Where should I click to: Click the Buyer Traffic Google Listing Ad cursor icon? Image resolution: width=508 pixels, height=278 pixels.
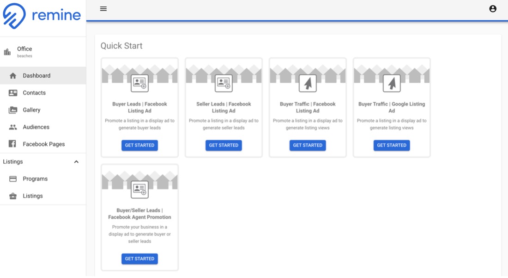click(x=392, y=83)
